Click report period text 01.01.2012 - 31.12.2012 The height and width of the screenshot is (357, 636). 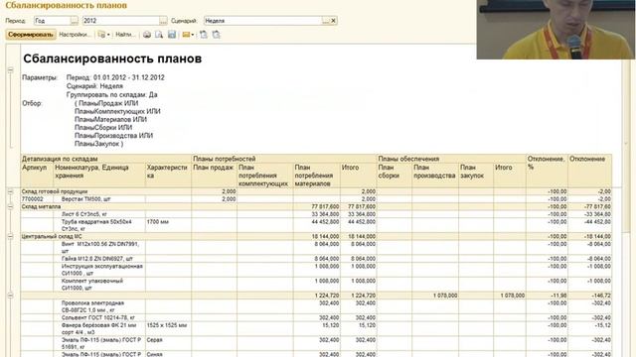tap(128, 77)
